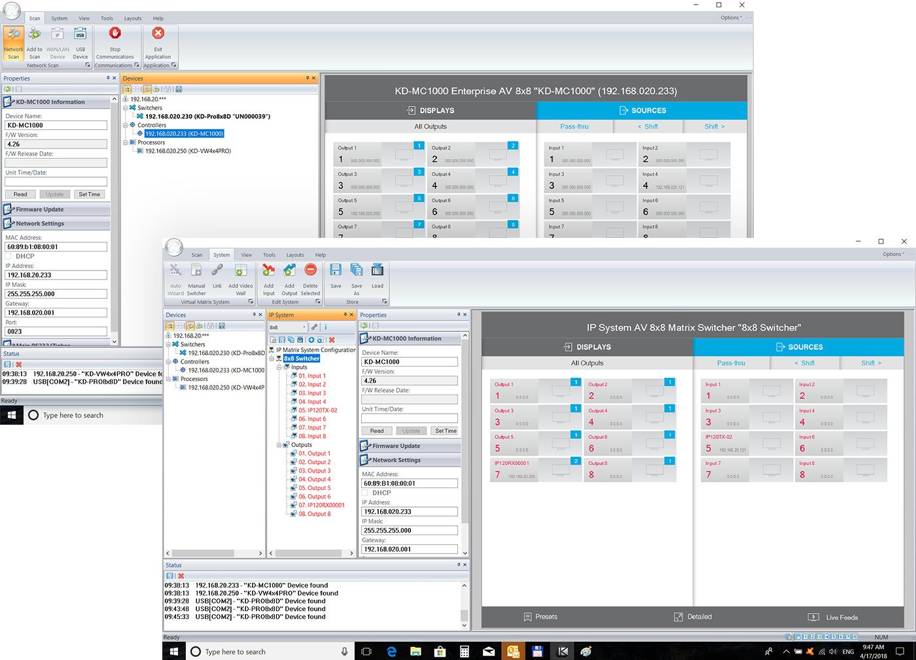Open the 8x8 dropdown in IP System
The height and width of the screenshot is (660, 916).
pos(304,327)
